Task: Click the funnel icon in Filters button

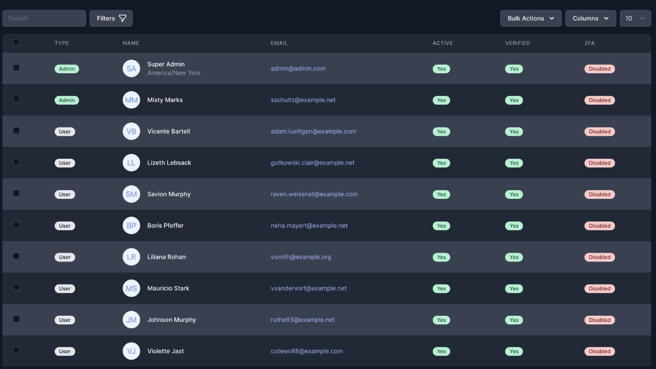Action: (x=122, y=18)
